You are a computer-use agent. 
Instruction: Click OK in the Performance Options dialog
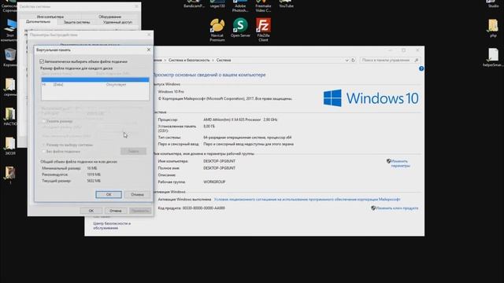(x=91, y=211)
